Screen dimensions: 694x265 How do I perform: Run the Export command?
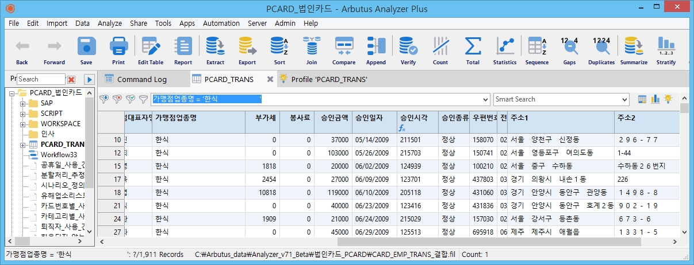click(247, 50)
